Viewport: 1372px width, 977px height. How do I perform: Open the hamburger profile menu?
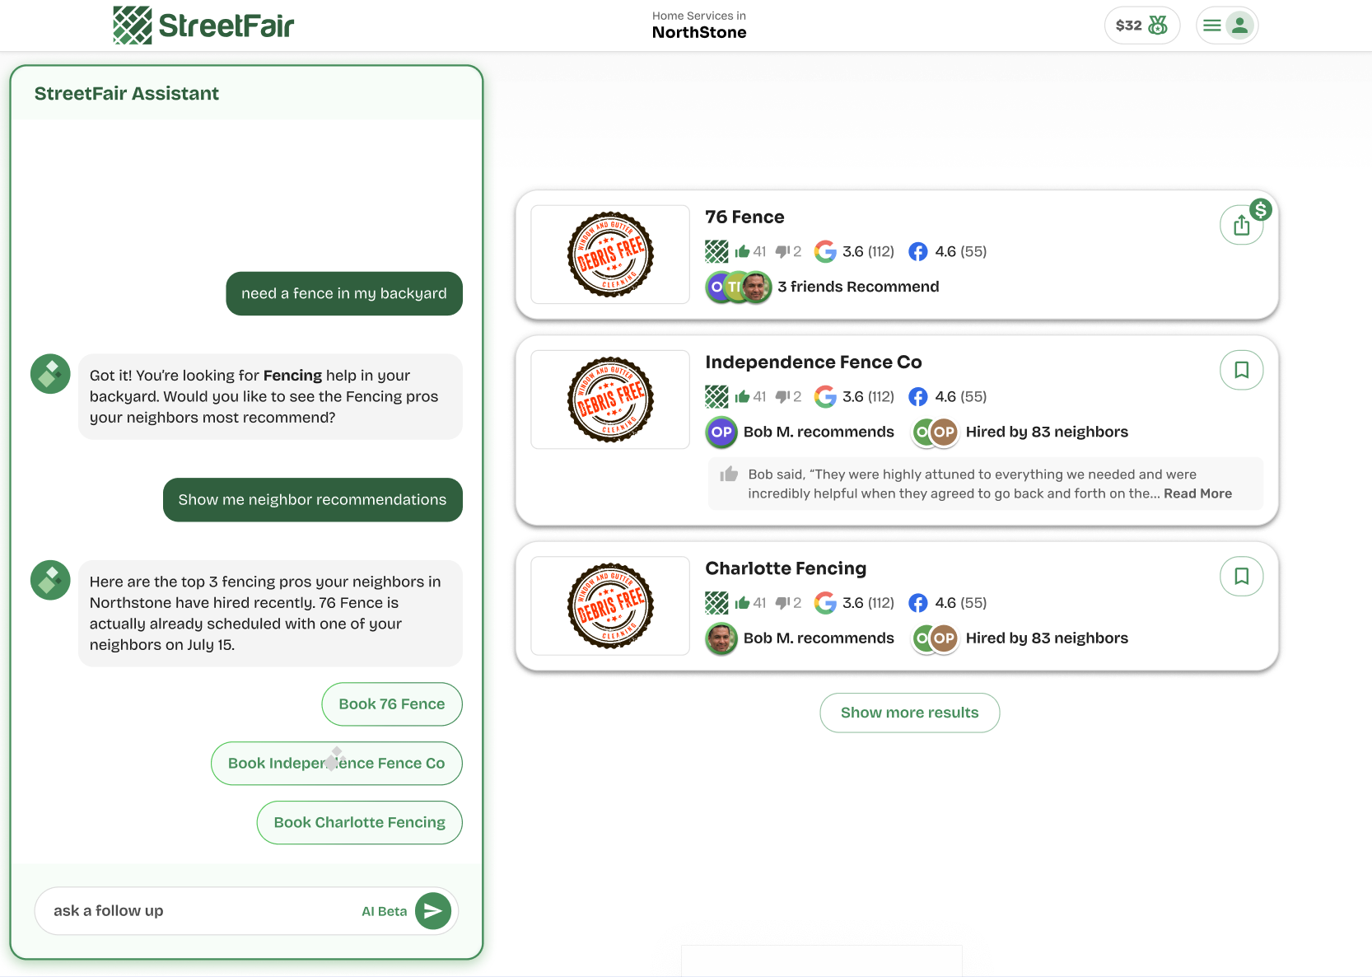tap(1227, 26)
